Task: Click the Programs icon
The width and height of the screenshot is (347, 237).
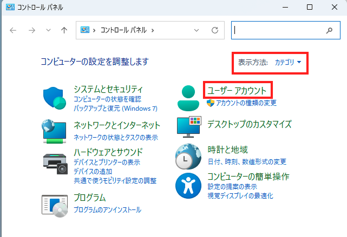Action: (54, 203)
